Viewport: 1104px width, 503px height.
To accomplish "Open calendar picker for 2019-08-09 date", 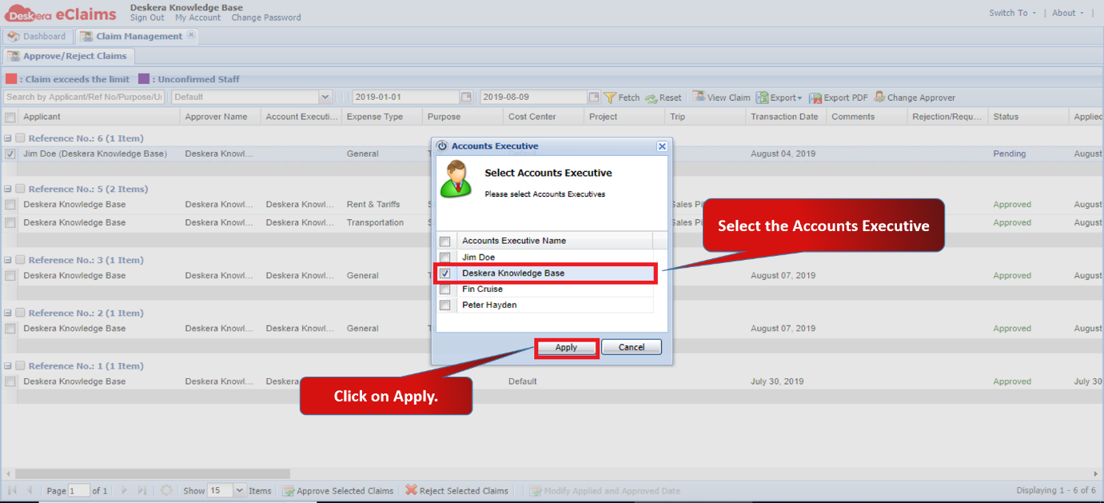I will tap(594, 97).
